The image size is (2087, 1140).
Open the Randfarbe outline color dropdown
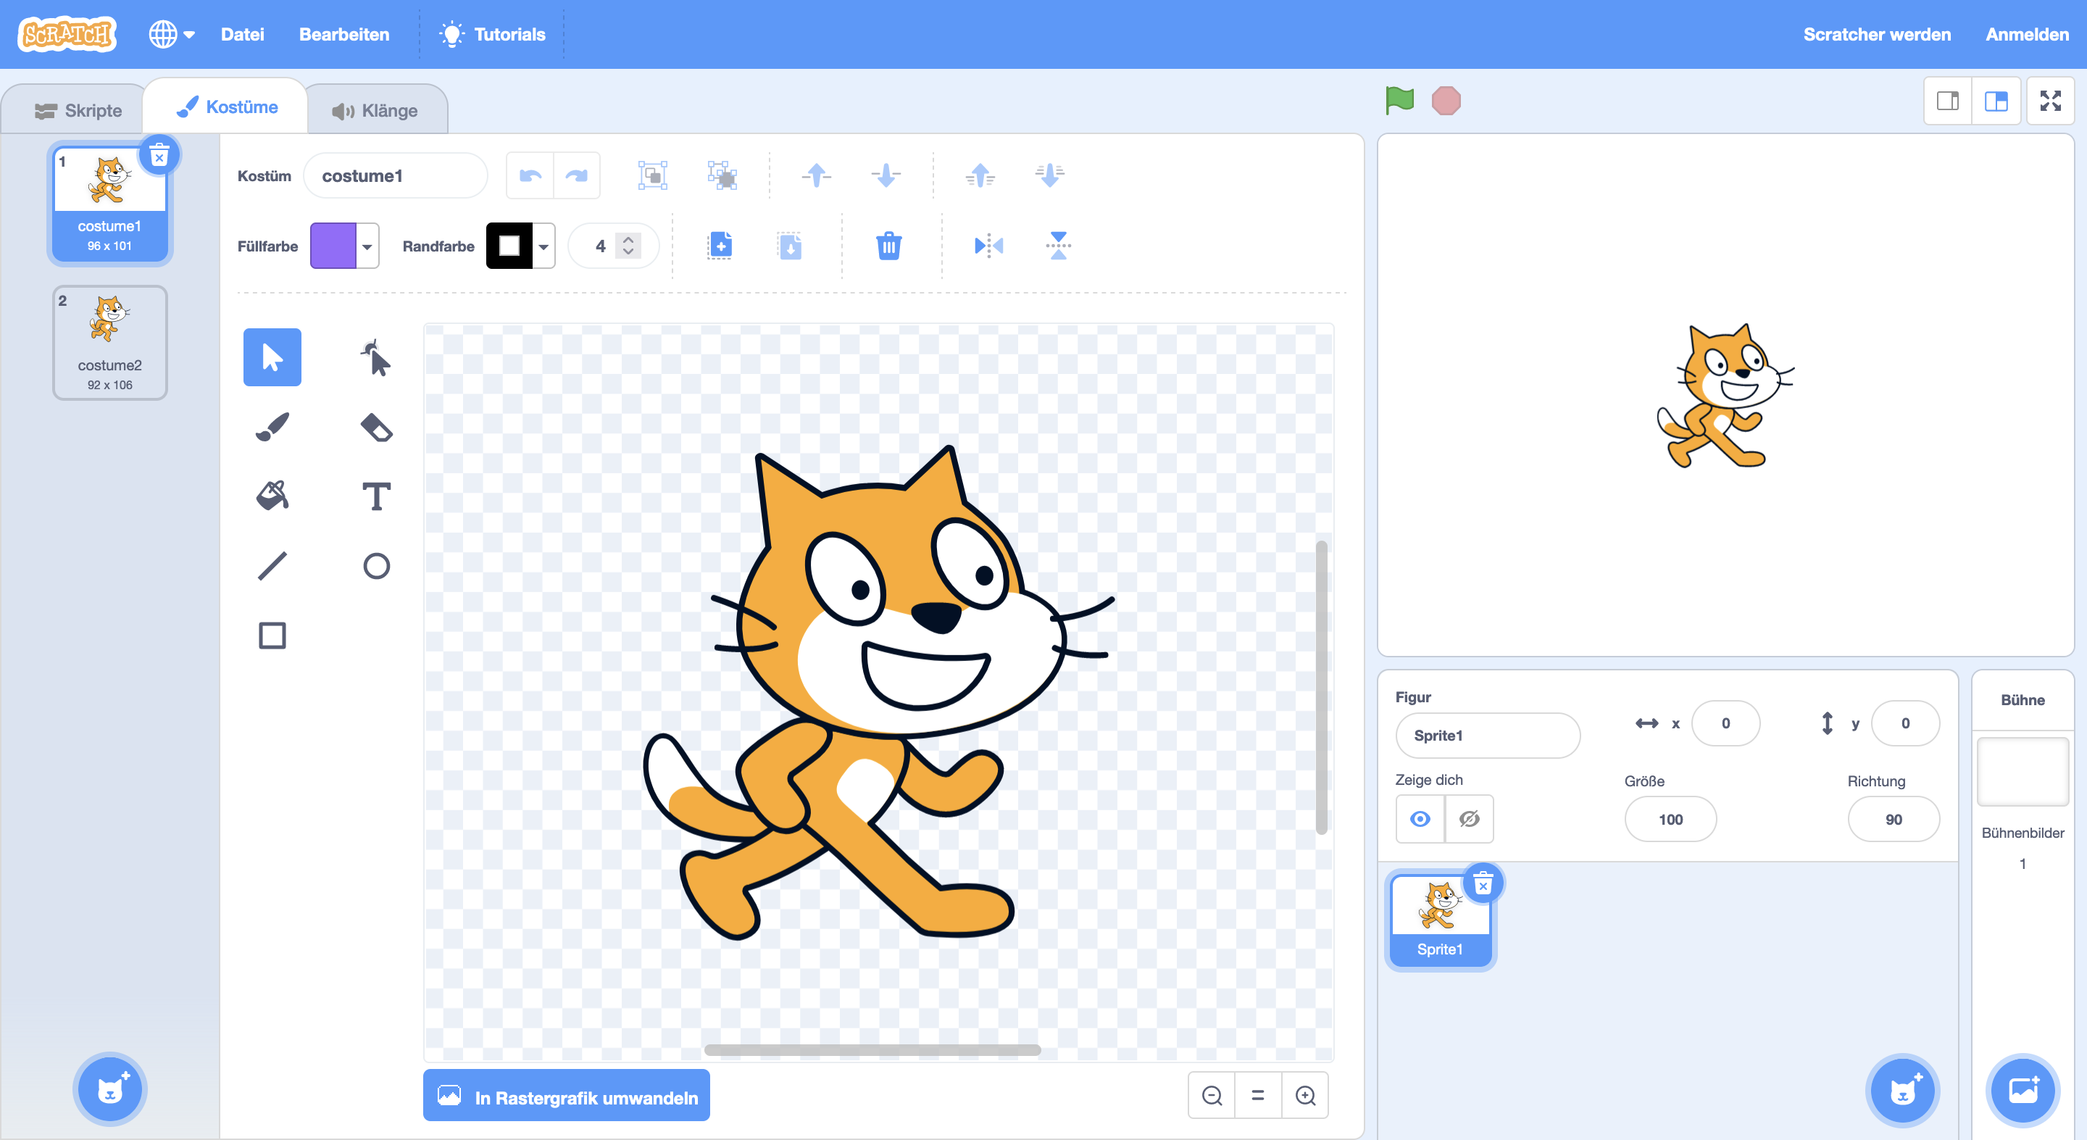543,246
